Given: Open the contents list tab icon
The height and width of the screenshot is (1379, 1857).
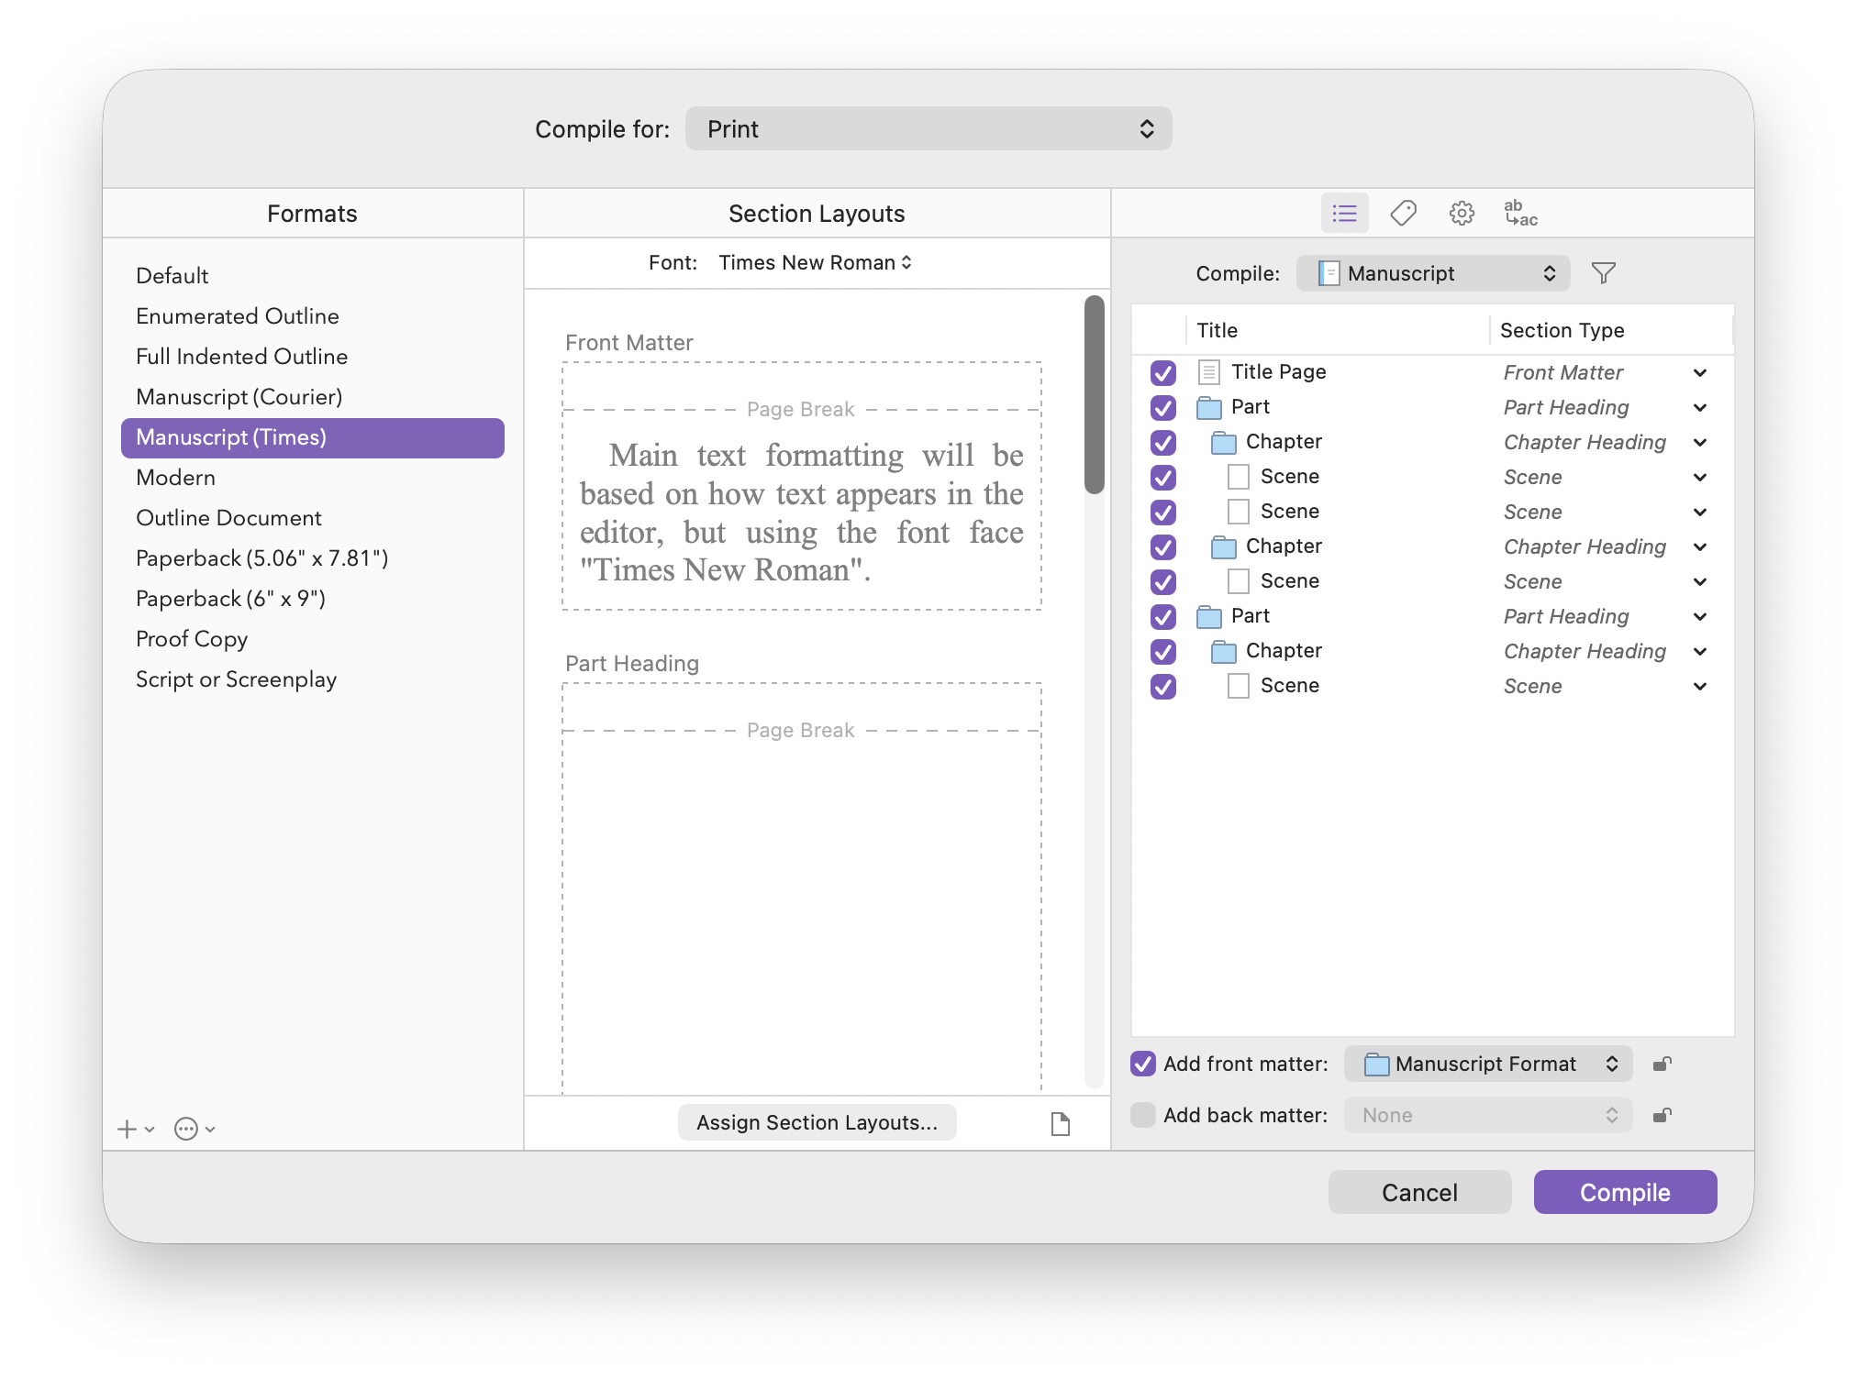Looking at the screenshot, I should pyautogui.click(x=1344, y=214).
